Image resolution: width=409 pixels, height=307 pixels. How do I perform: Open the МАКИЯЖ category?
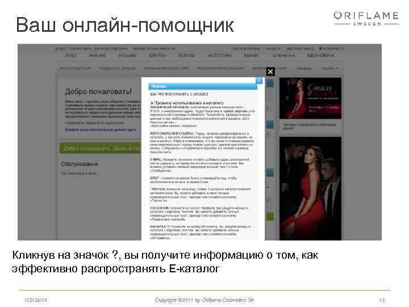[97, 56]
